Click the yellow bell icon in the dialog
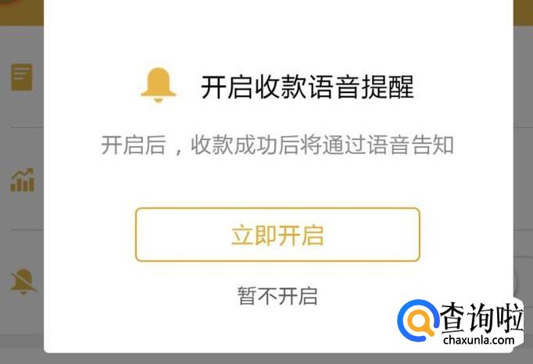 point(159,85)
